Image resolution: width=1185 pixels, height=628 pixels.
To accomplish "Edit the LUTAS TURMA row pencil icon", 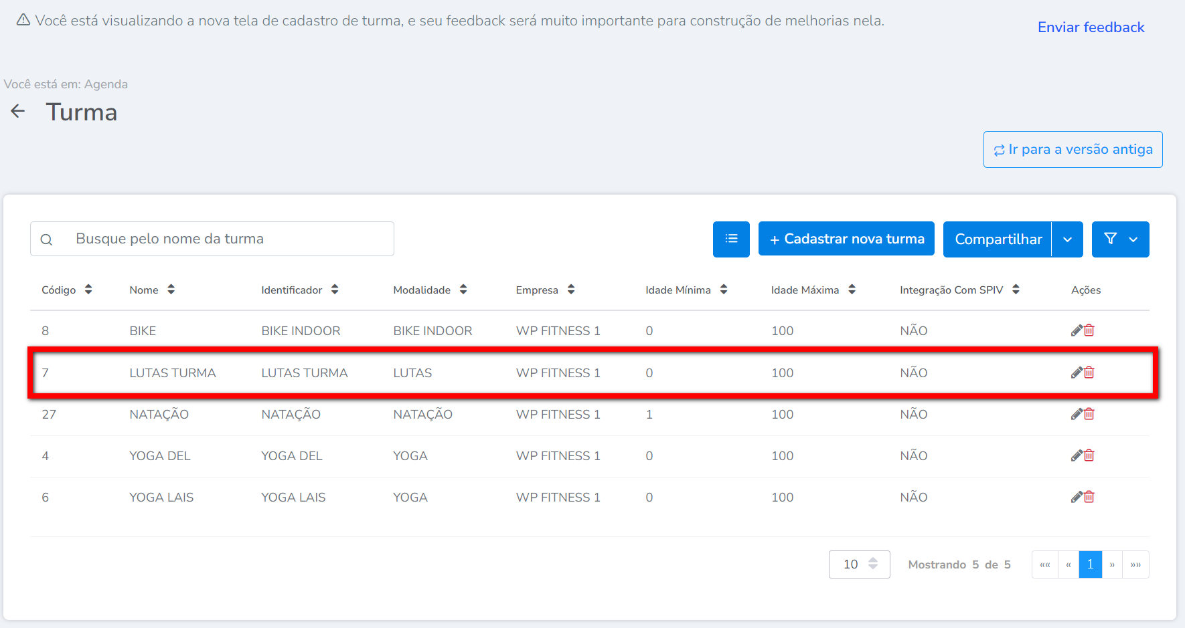I will click(x=1077, y=373).
